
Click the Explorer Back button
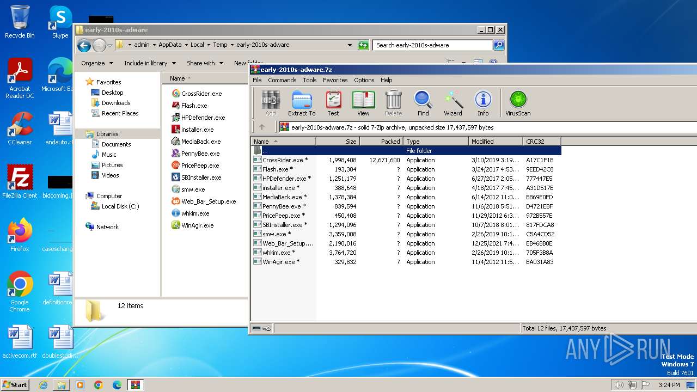[84, 45]
